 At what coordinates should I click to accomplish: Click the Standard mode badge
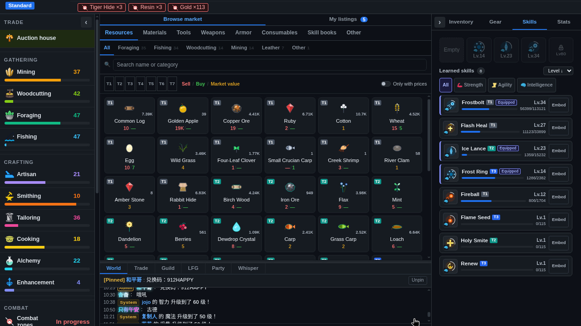pyautogui.click(x=20, y=6)
